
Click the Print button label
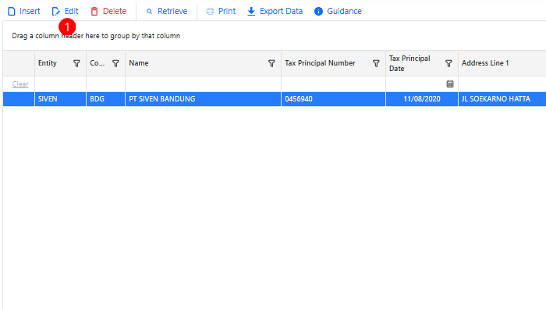point(227,11)
